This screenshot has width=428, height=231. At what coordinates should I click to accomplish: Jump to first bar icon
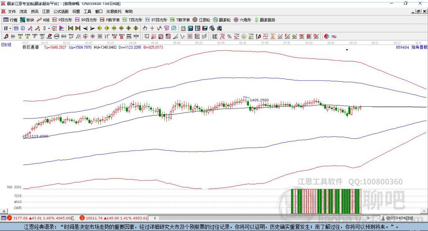coord(70,28)
